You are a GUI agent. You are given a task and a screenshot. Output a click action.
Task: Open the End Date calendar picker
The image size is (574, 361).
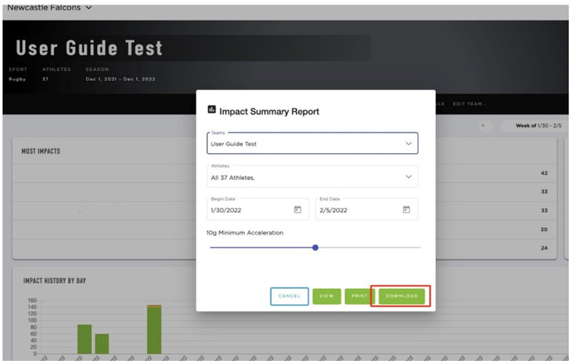pyautogui.click(x=406, y=210)
